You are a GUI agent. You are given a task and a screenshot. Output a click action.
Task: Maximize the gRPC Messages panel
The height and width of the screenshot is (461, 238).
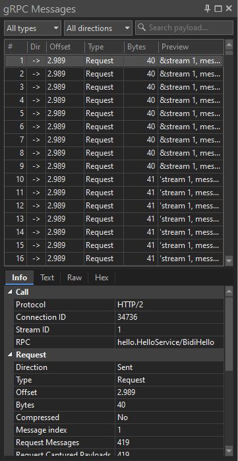pos(218,9)
